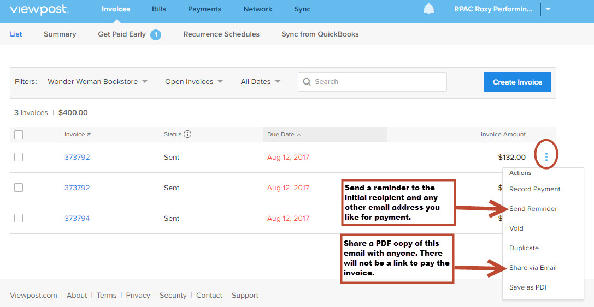Open the Network top menu

tap(257, 9)
